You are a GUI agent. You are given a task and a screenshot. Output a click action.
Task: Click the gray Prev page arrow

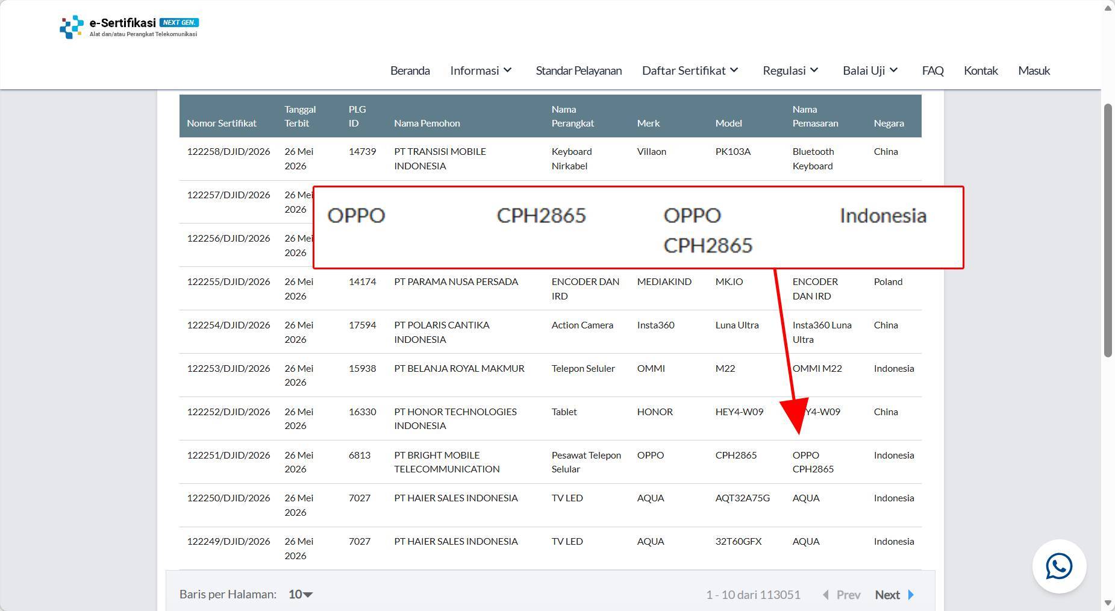pos(826,595)
